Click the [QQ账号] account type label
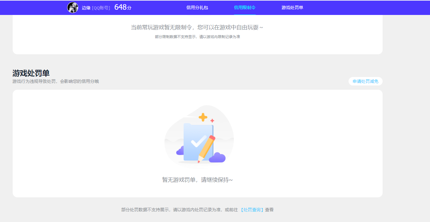This screenshot has height=222, width=430. tap(101, 7)
